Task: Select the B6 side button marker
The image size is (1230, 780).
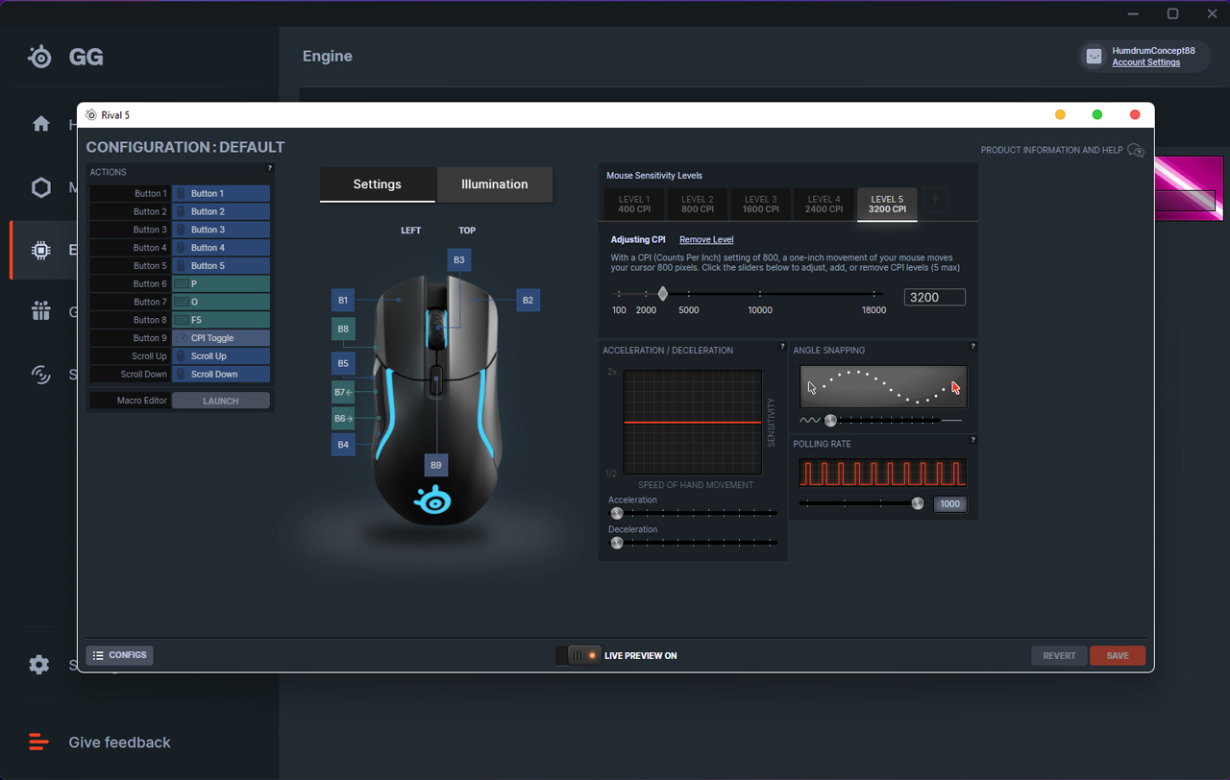Action: tap(343, 418)
